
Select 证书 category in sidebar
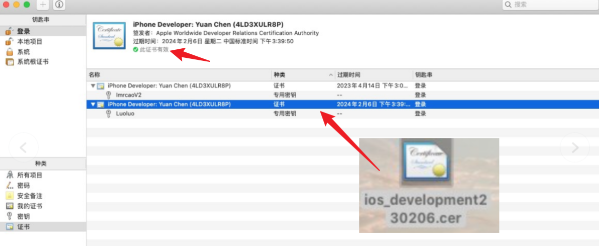pyautogui.click(x=43, y=227)
